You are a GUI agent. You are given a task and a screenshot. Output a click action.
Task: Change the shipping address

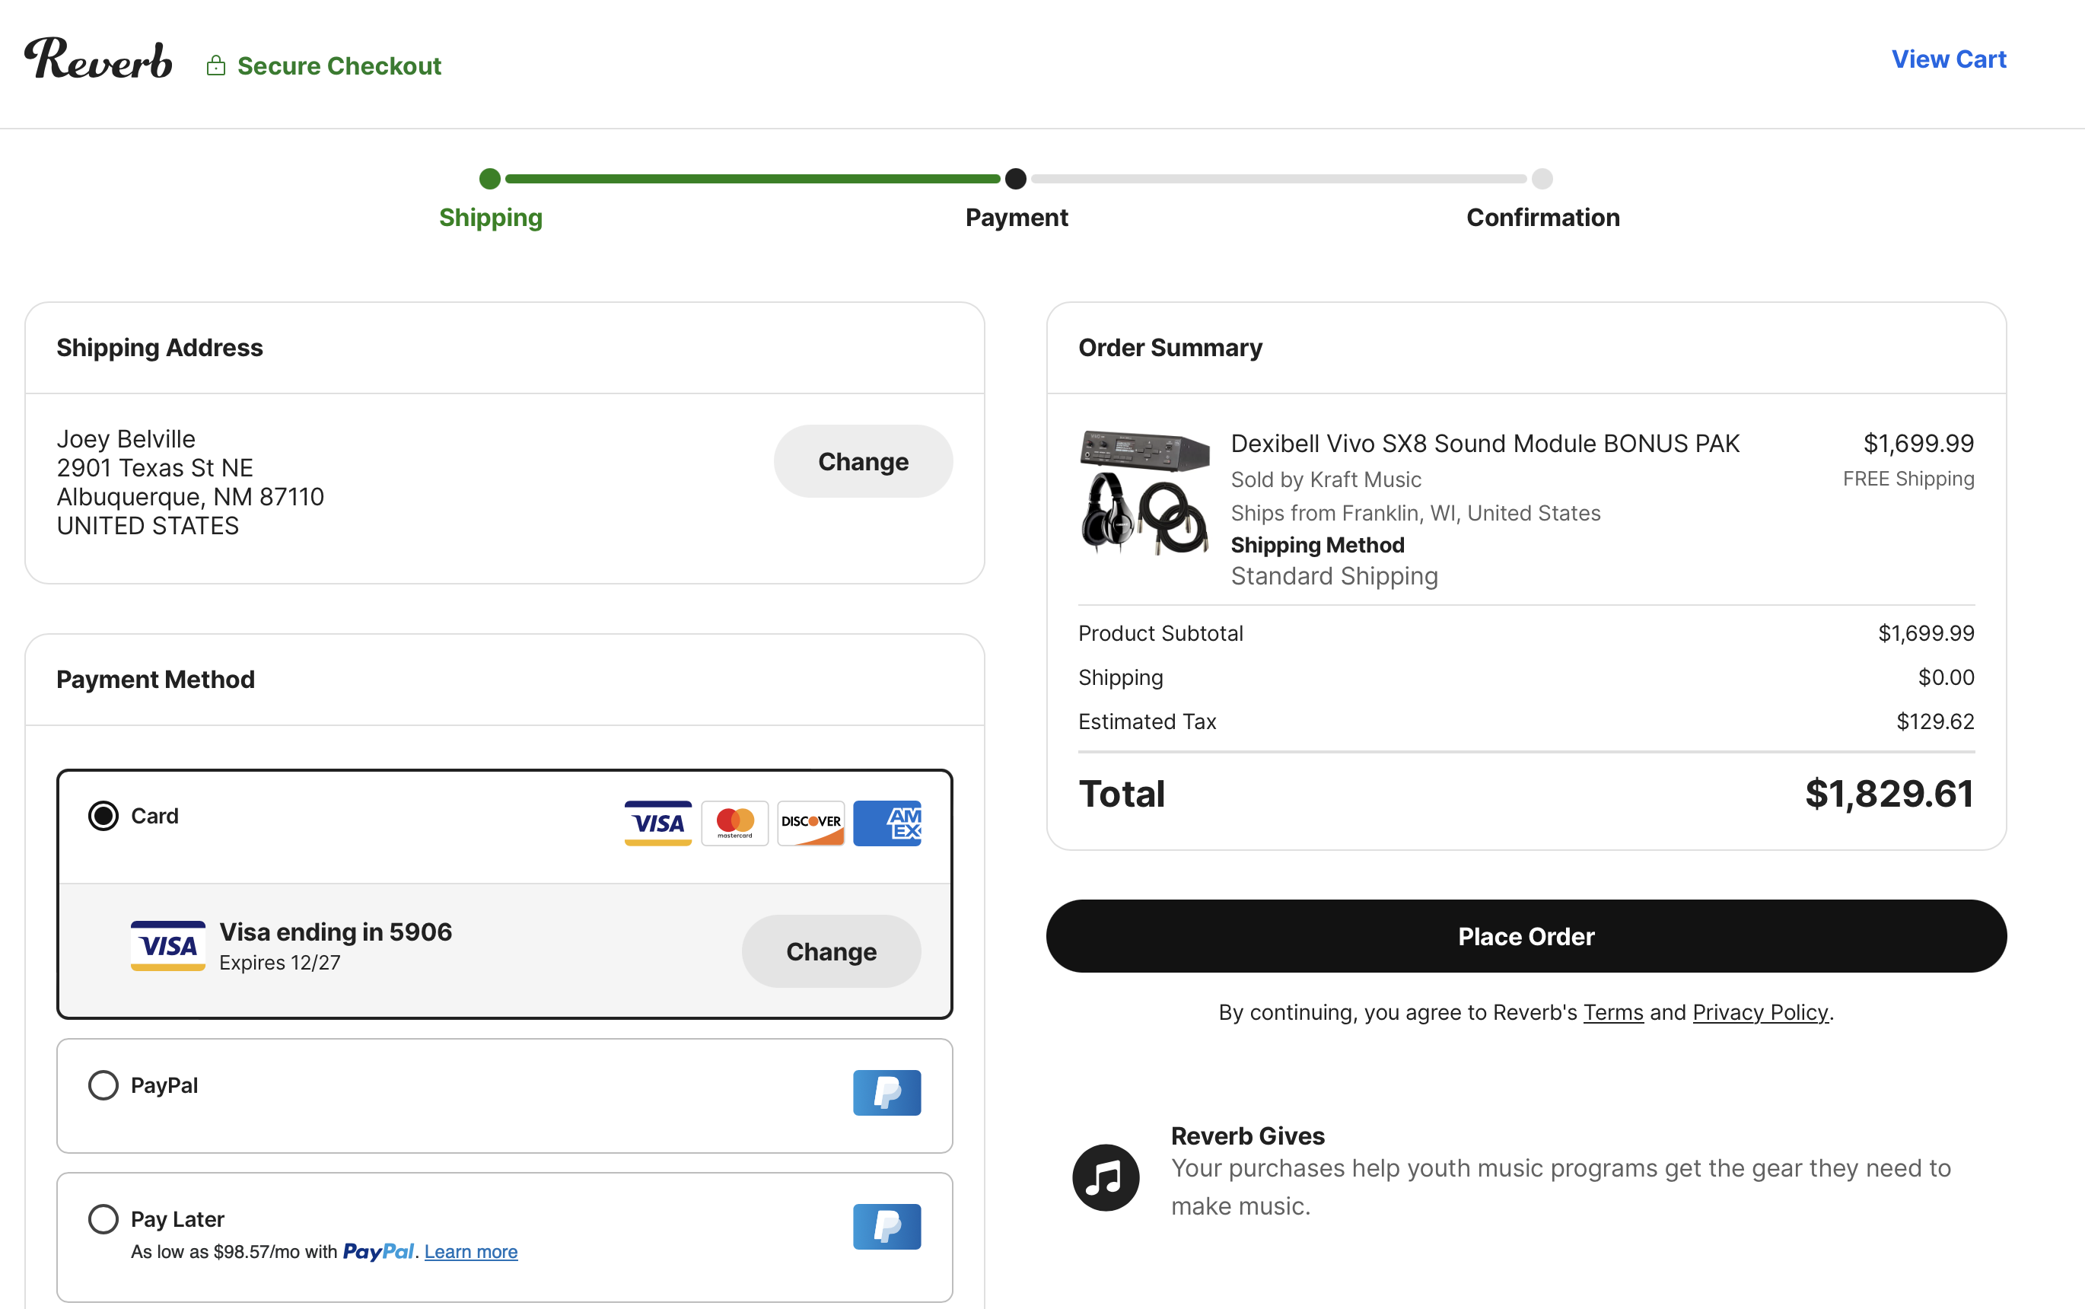tap(863, 461)
